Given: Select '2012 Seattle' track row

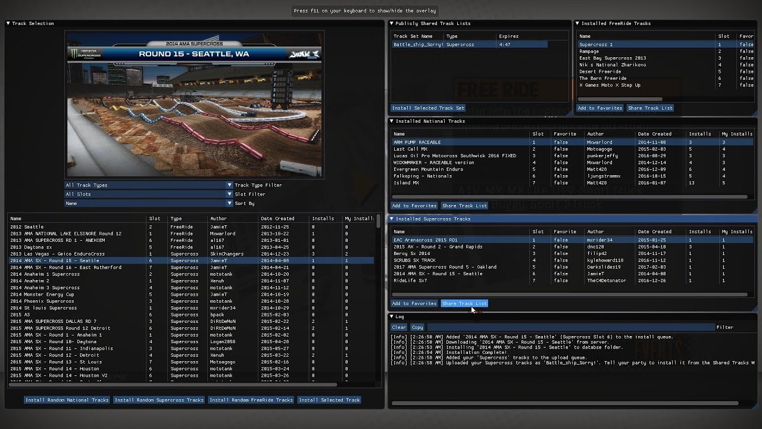Looking at the screenshot, I should click(191, 226).
